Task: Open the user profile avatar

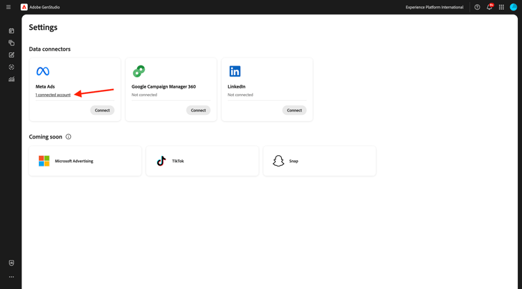Action: [x=514, y=7]
